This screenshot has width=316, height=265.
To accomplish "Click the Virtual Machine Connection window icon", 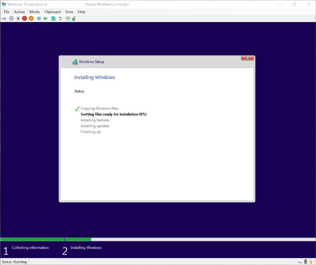I will (4, 4).
